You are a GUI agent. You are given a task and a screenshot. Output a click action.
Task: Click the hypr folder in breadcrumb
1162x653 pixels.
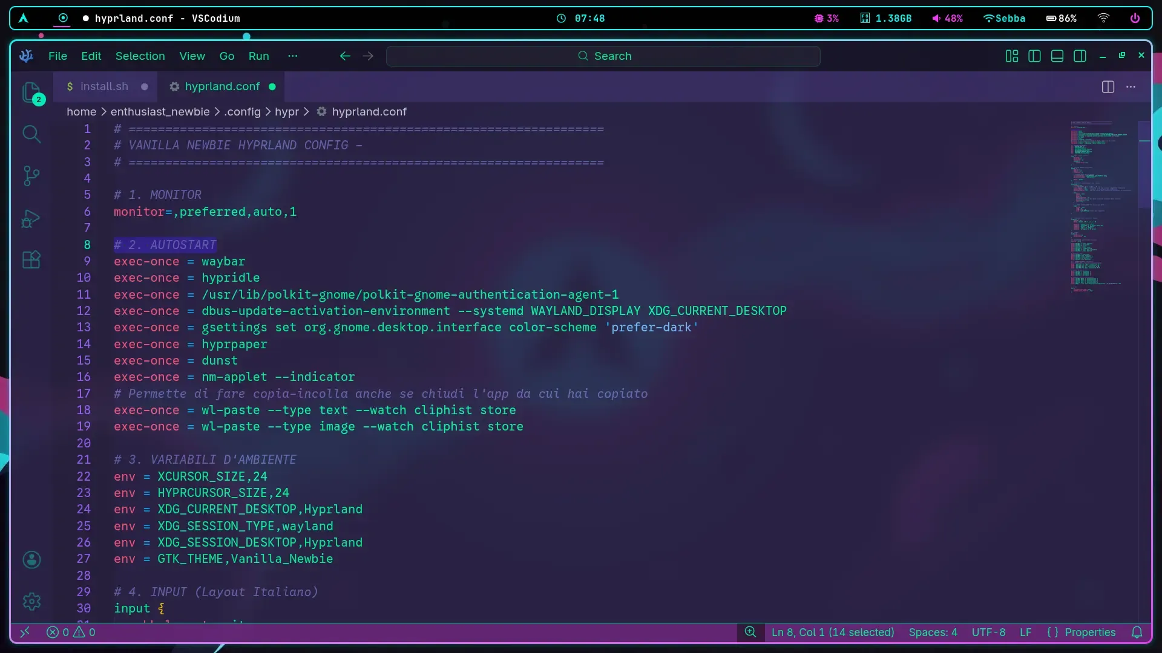click(286, 112)
